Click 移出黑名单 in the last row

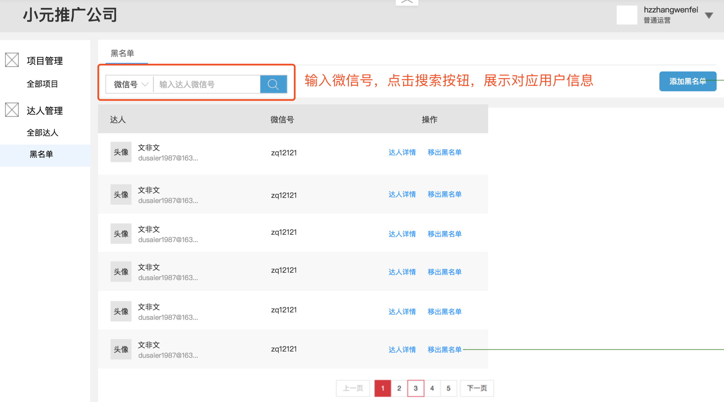click(444, 350)
